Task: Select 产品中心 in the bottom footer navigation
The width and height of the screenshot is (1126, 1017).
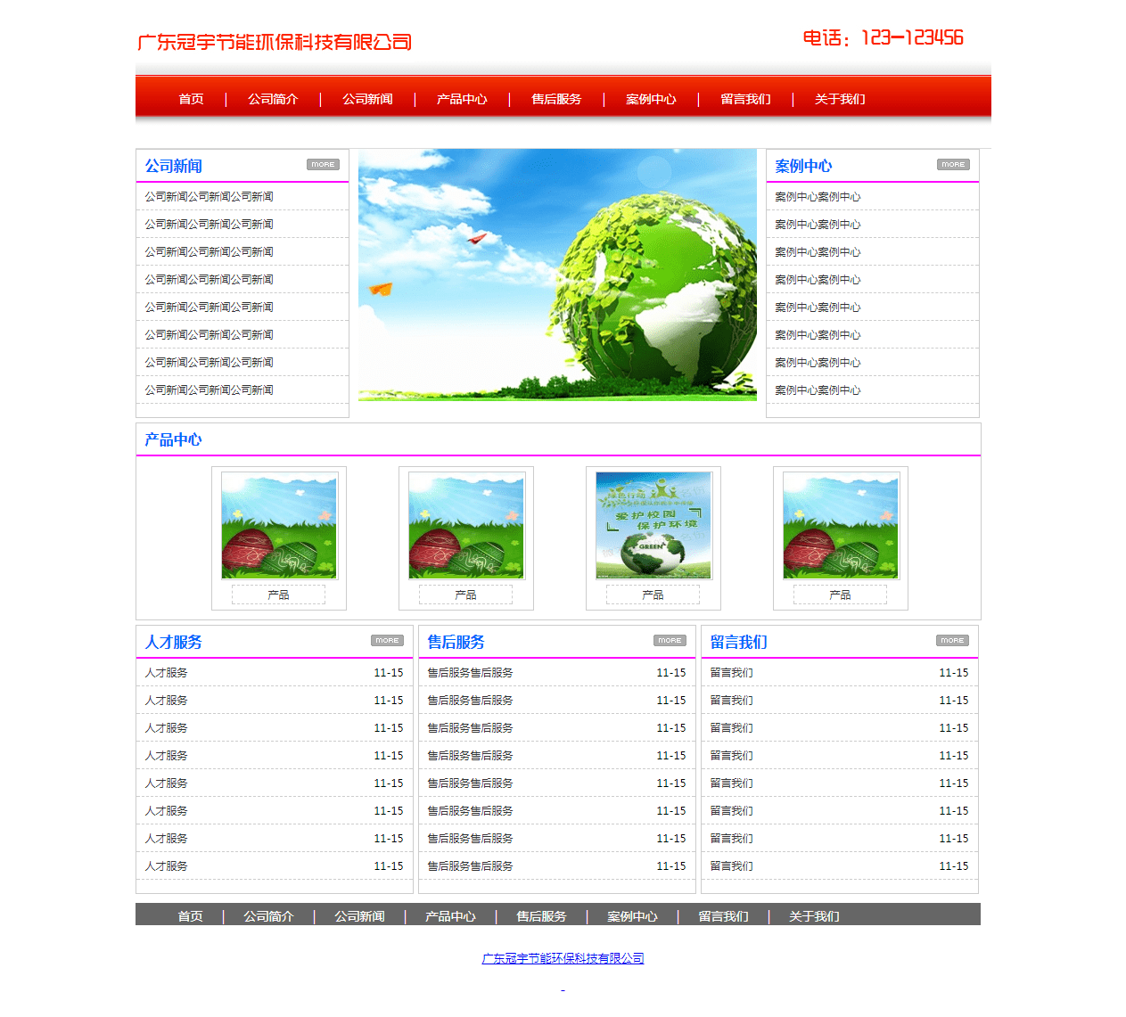Action: click(449, 915)
